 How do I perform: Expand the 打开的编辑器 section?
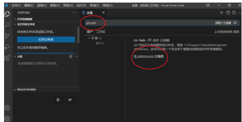[46, 19]
